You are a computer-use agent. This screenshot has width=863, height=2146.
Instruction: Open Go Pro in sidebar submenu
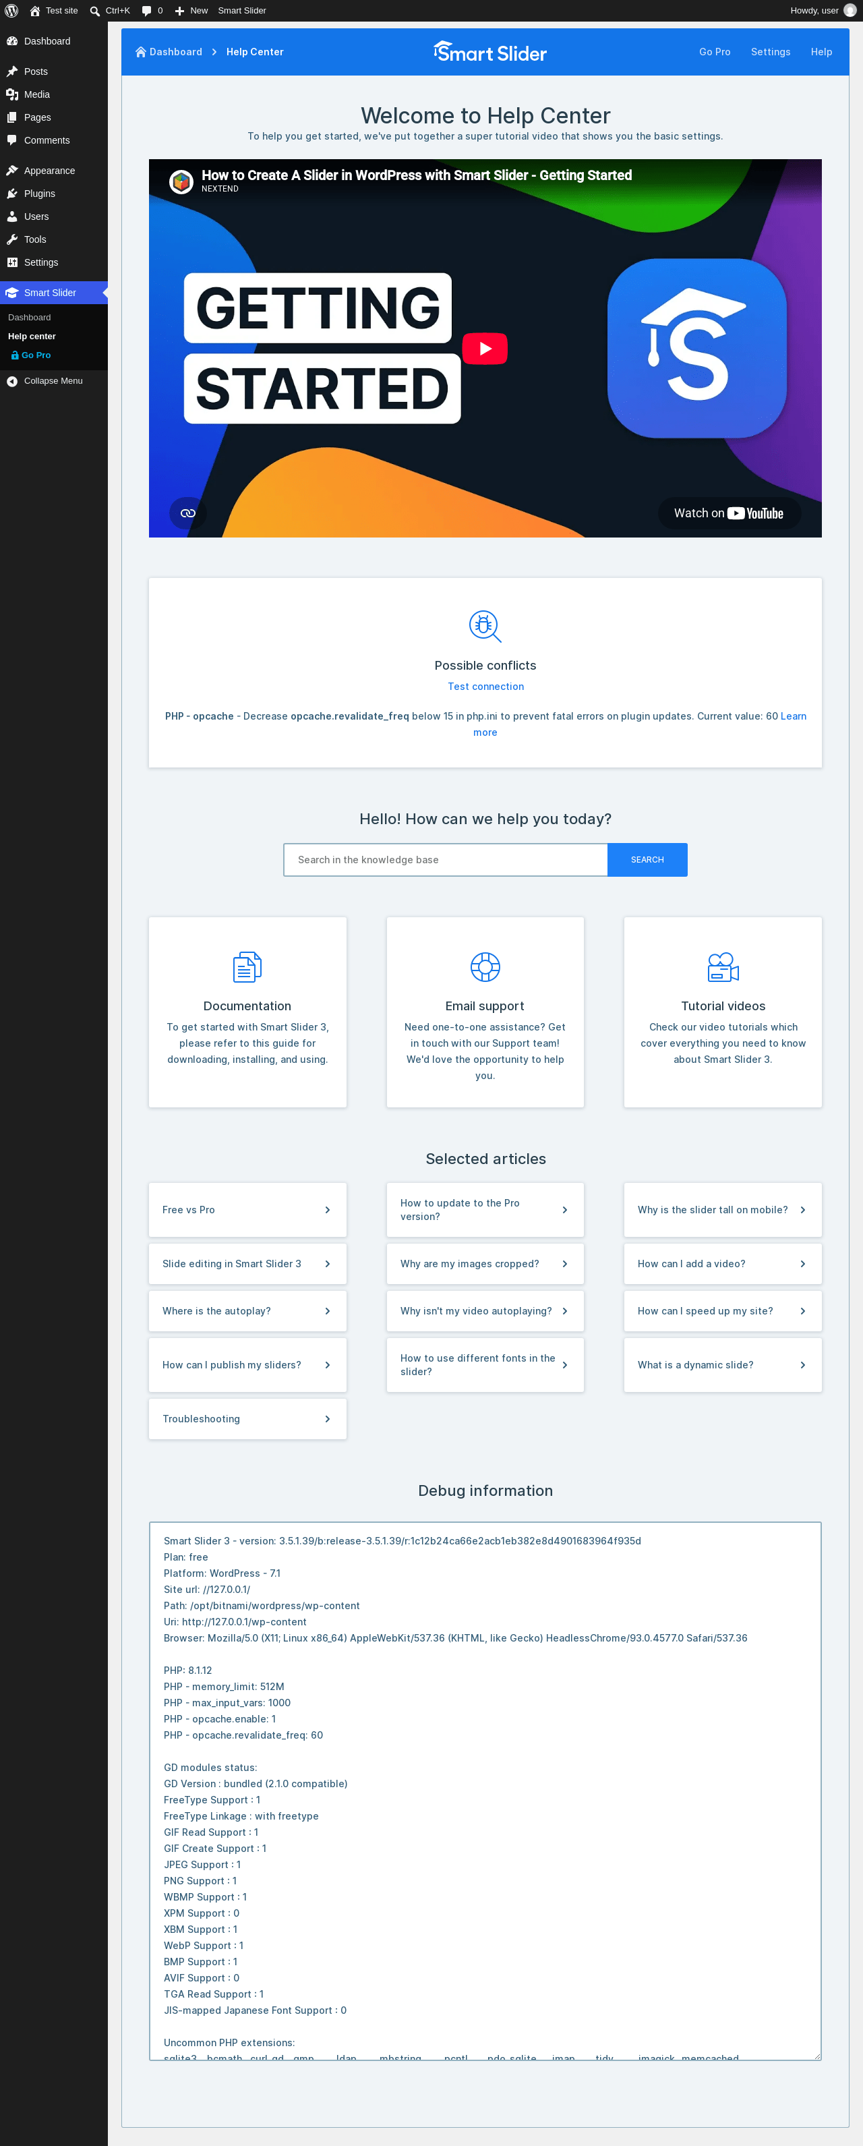coord(31,355)
